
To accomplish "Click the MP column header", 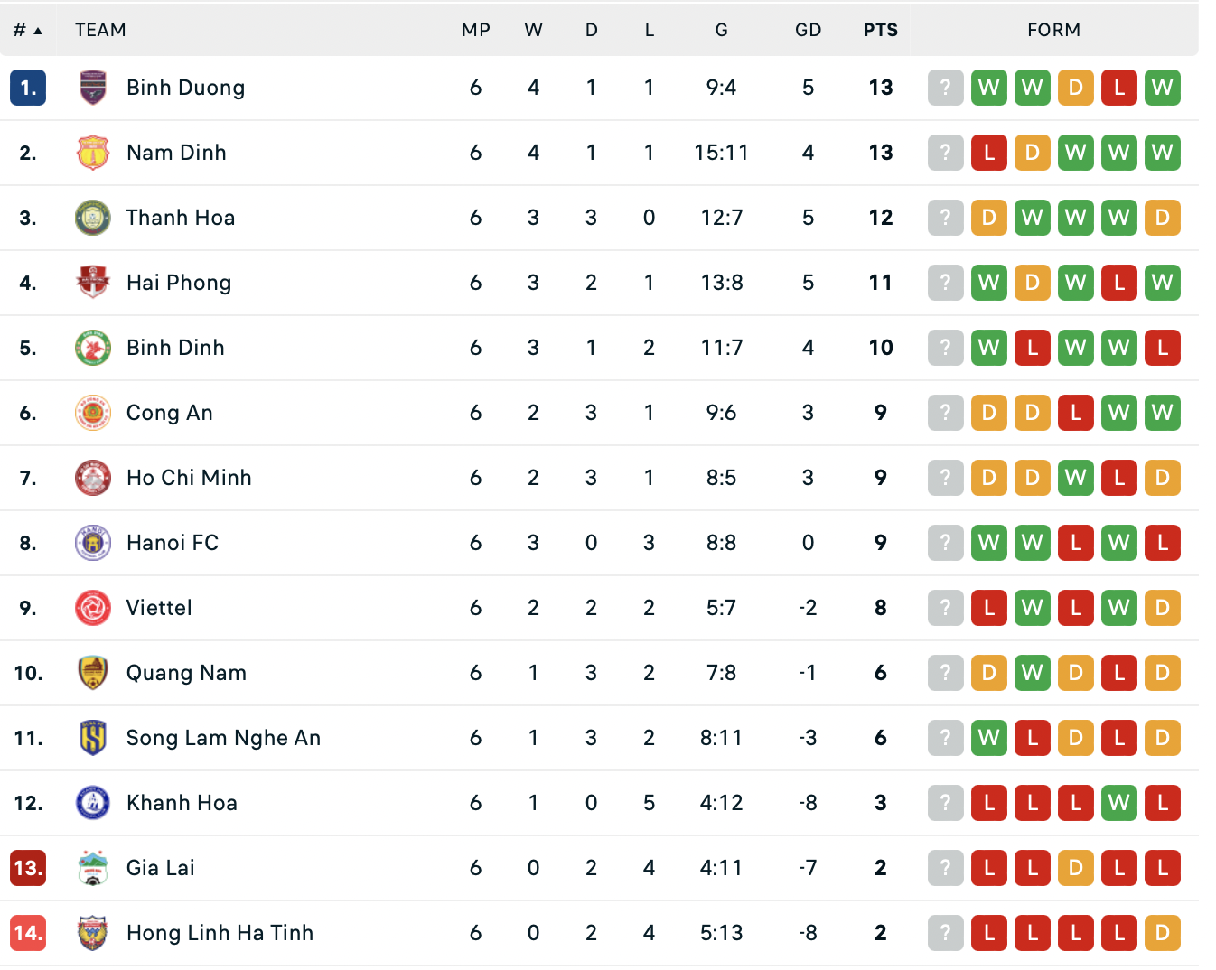I will [476, 30].
